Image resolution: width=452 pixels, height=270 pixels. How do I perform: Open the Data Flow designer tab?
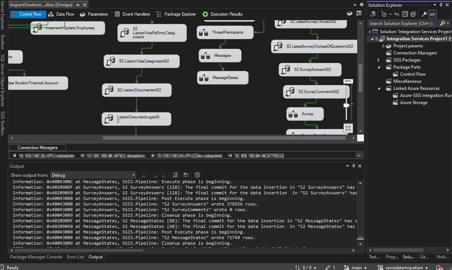61,14
